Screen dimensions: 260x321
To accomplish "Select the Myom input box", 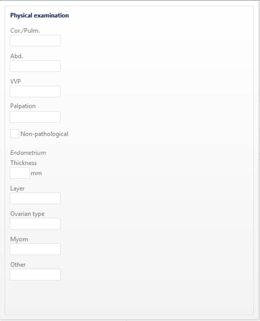I will point(35,249).
